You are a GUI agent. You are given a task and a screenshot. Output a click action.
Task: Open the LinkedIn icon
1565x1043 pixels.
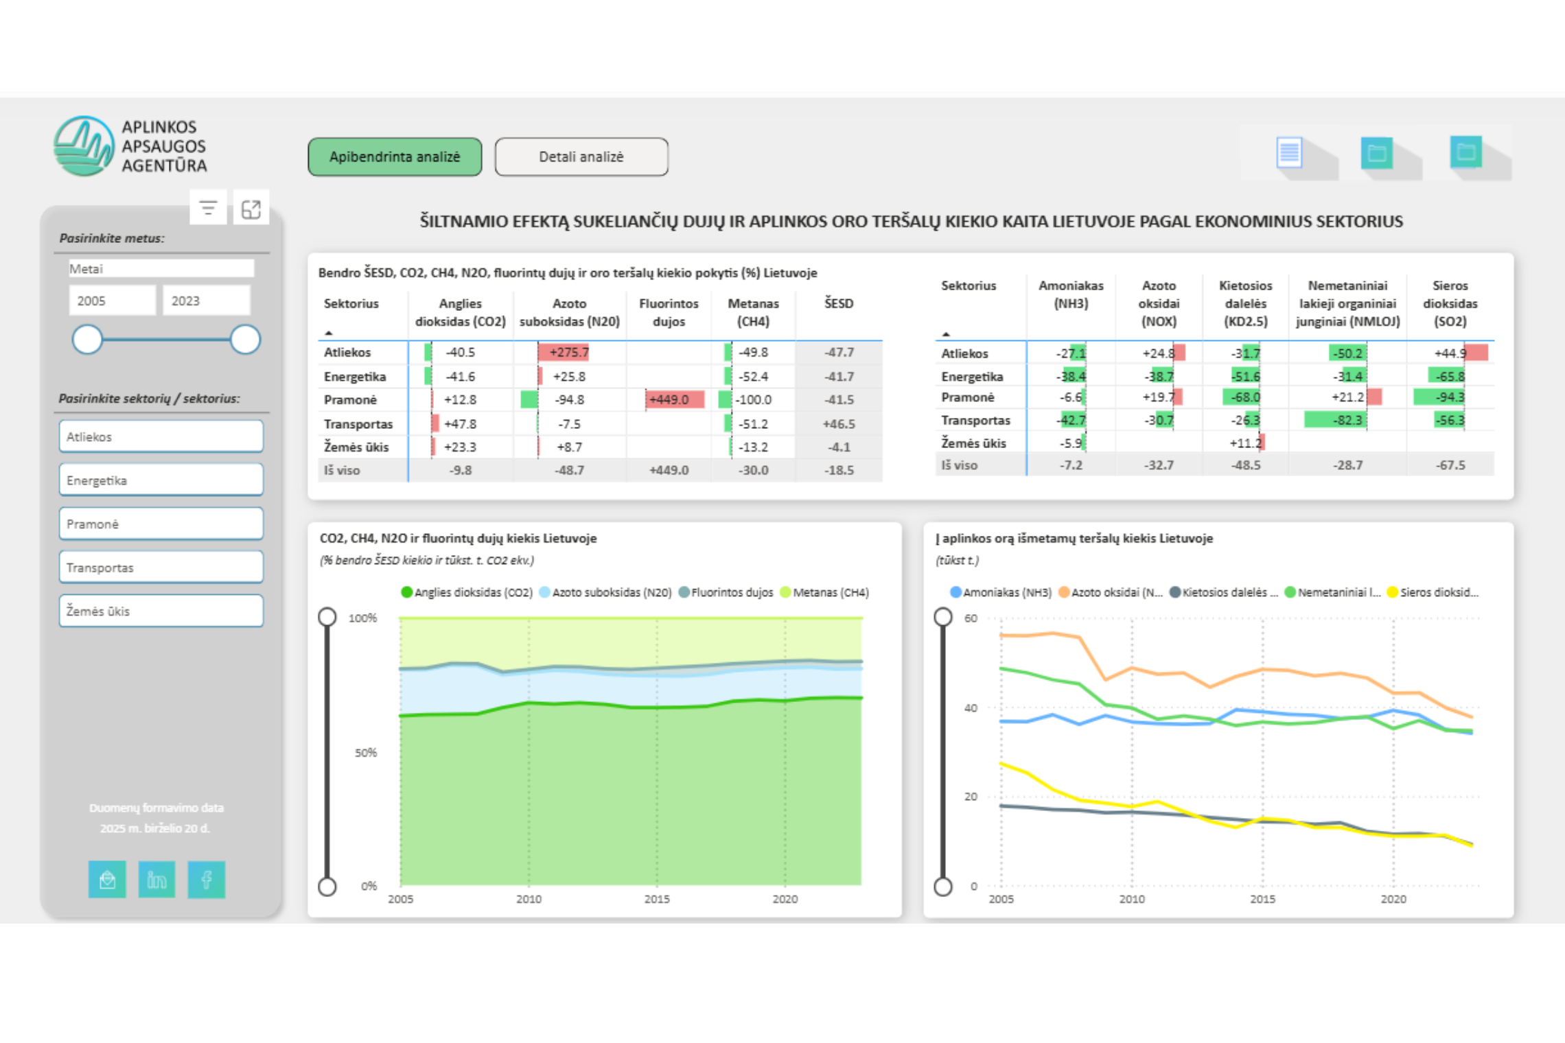coord(156,879)
